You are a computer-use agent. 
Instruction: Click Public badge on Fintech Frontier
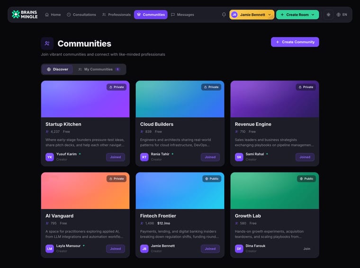[212, 179]
